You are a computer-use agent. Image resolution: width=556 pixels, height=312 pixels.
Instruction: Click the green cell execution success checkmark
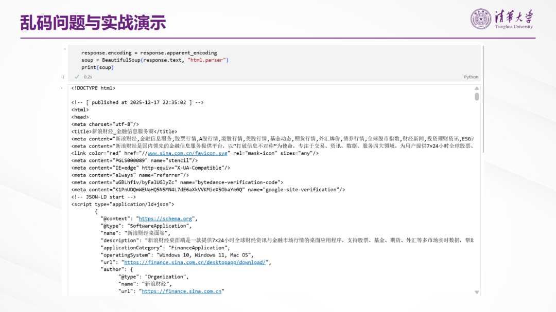point(77,77)
